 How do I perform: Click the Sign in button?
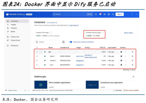coord(120,14)
